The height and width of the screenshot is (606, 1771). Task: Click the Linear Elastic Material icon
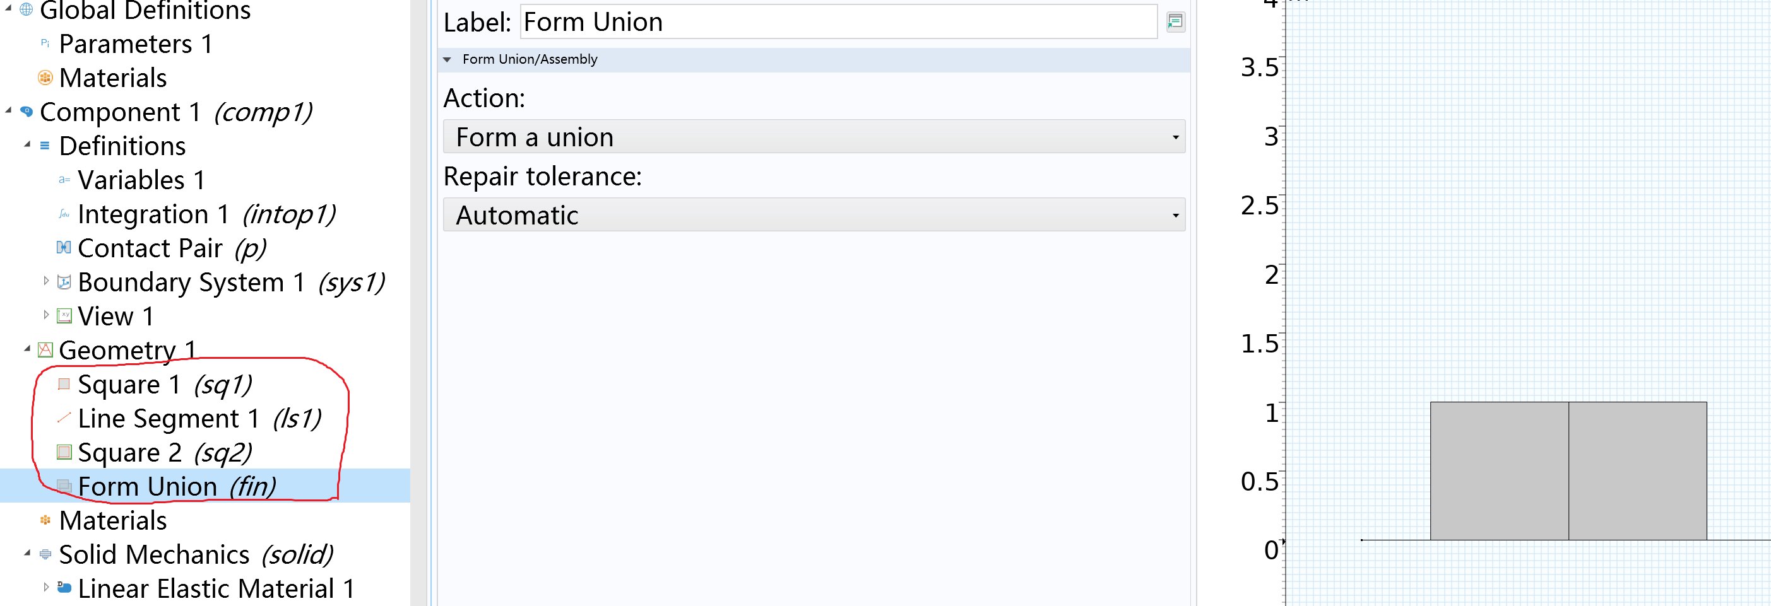[64, 588]
